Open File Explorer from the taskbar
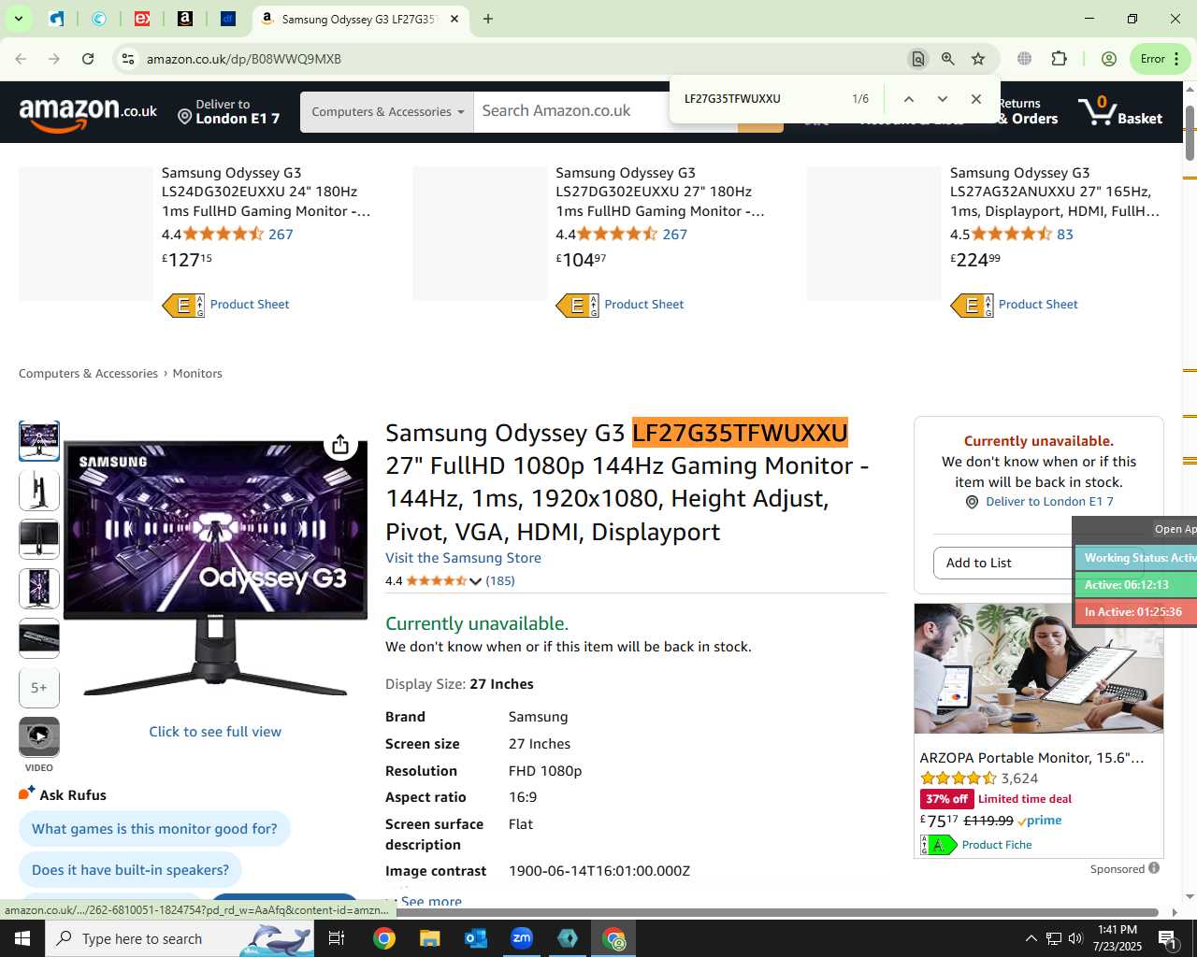 [429, 938]
